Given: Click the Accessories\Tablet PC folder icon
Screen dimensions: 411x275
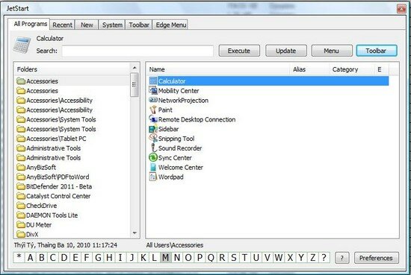Looking at the screenshot, I should [21, 139].
